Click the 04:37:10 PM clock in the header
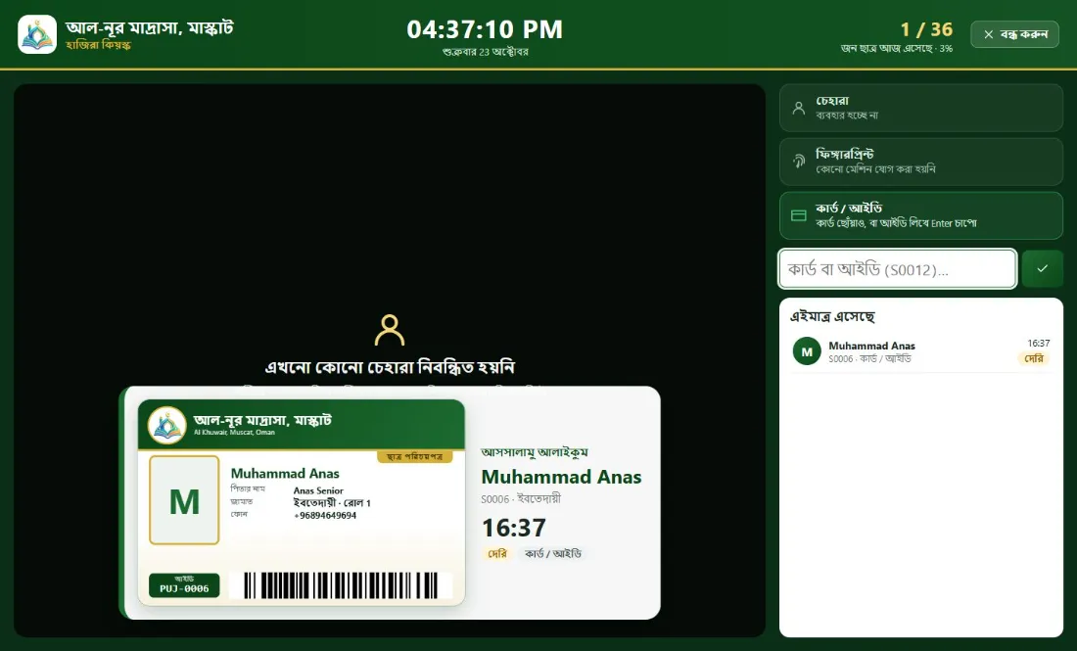 pyautogui.click(x=485, y=29)
